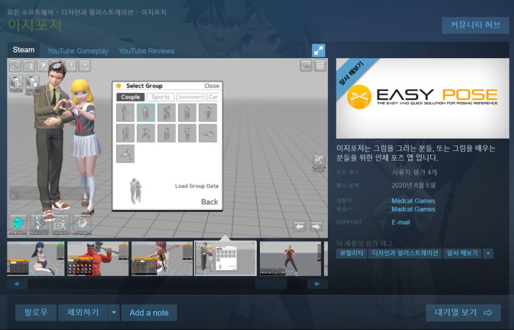Switch to the Sports group tab
The image size is (514, 330).
tap(160, 97)
